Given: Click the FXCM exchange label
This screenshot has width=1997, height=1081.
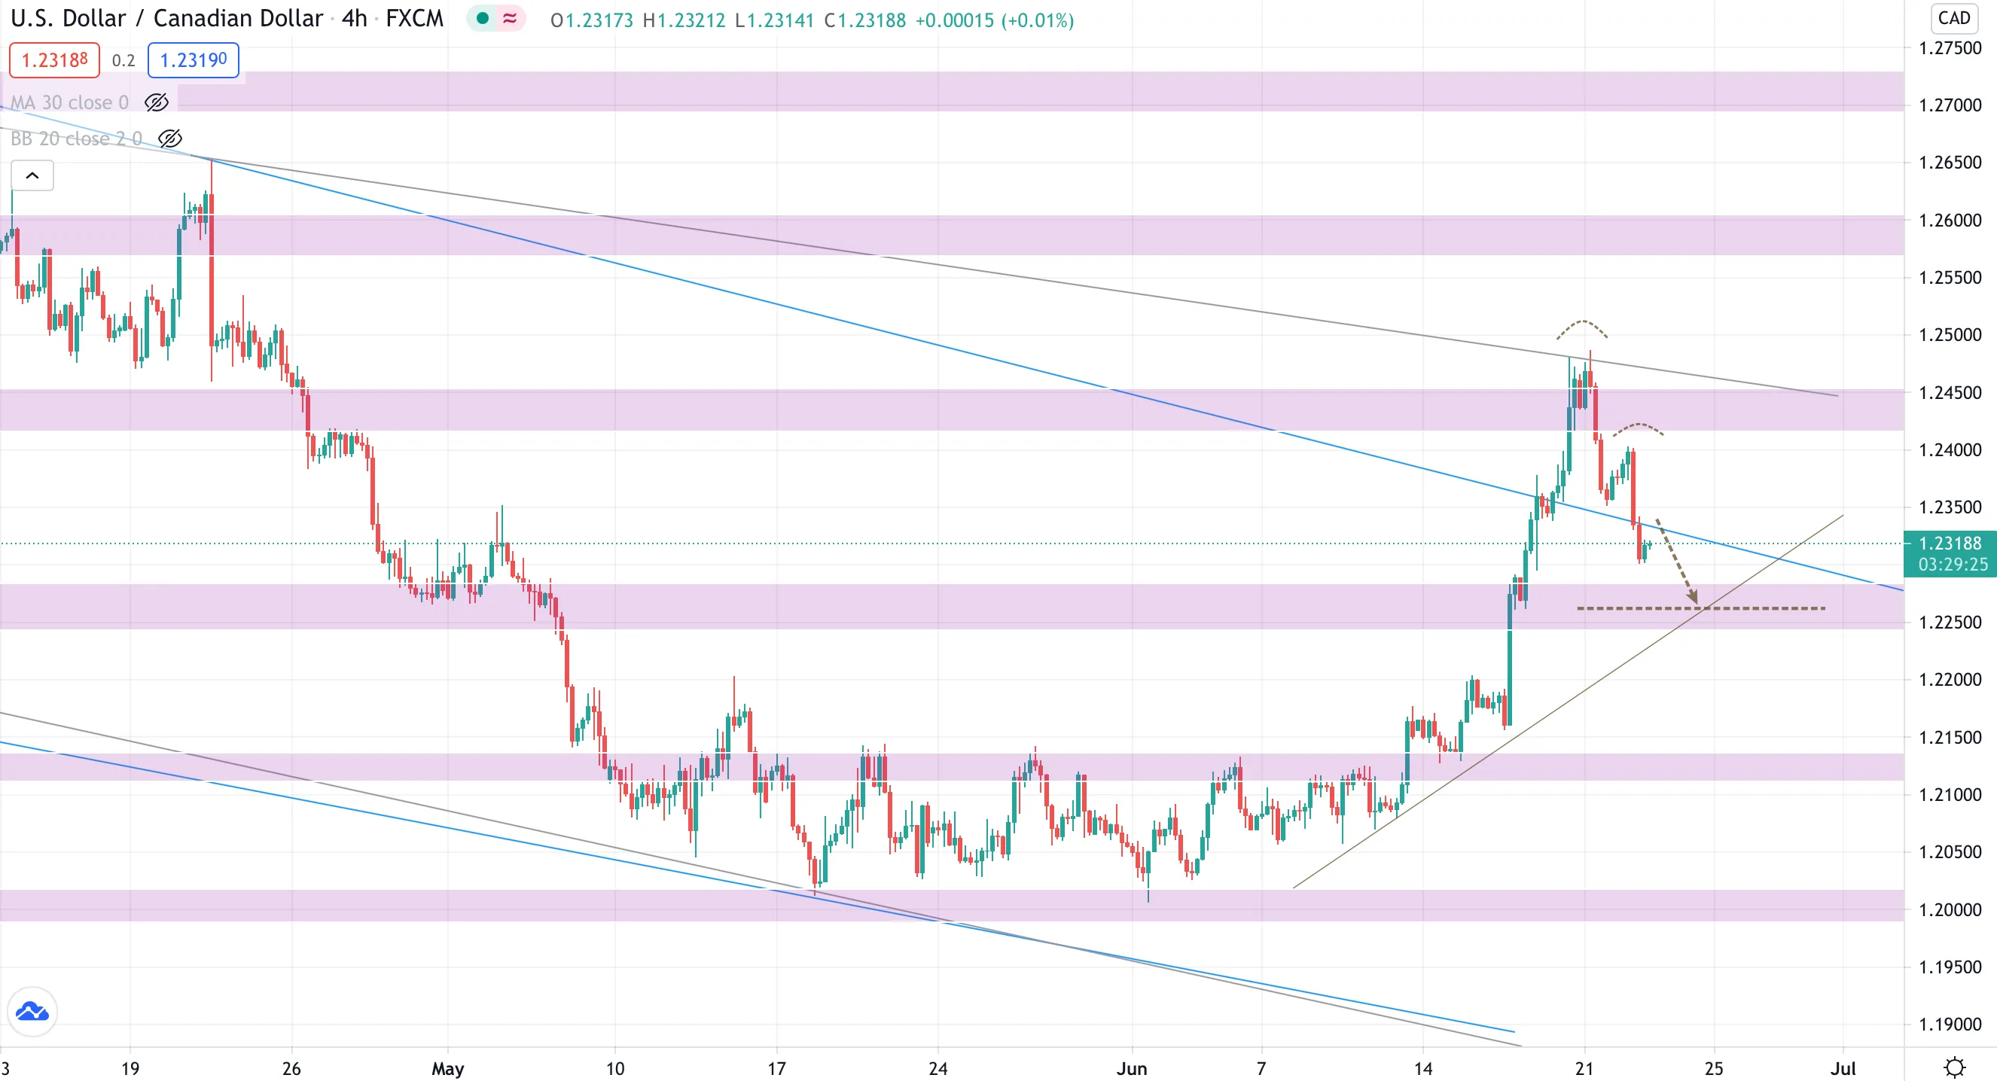Looking at the screenshot, I should click(x=415, y=19).
